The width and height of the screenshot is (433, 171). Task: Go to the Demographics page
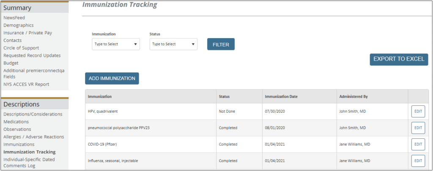(x=19, y=25)
